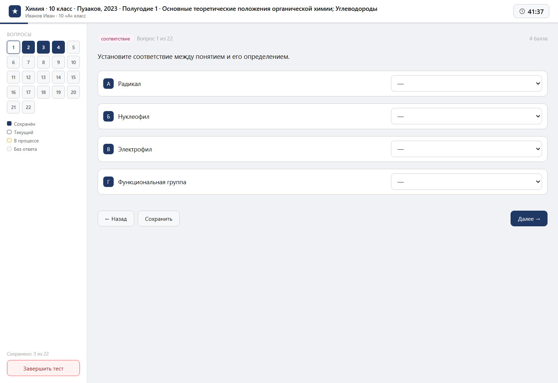This screenshot has height=383, width=558.
Task: Click letter badge В for Электрофил
Action: point(108,149)
